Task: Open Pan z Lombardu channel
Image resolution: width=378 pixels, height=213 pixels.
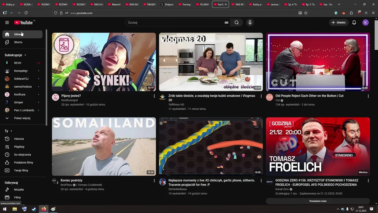Action: (22, 110)
